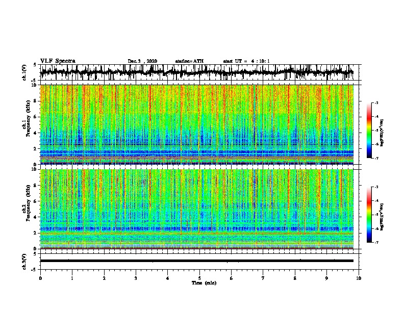Click the ch.2 colorbar log(PSD) label
This screenshot has width=404, height=312.
(382, 217)
